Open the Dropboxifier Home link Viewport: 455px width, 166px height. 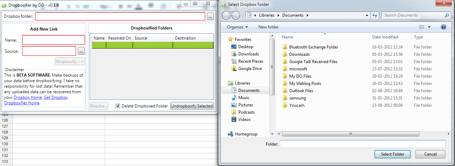[22, 103]
